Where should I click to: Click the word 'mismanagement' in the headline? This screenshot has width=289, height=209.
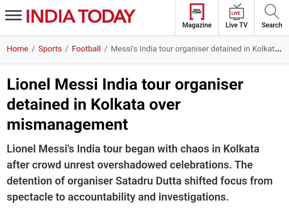tap(67, 124)
